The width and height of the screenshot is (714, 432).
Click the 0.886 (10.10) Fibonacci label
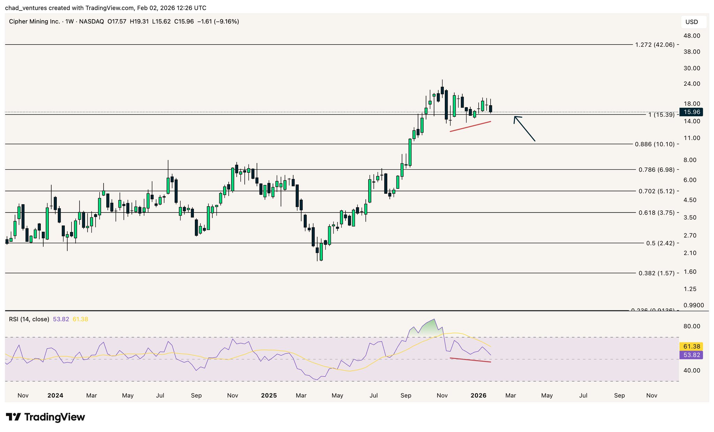[x=655, y=144]
